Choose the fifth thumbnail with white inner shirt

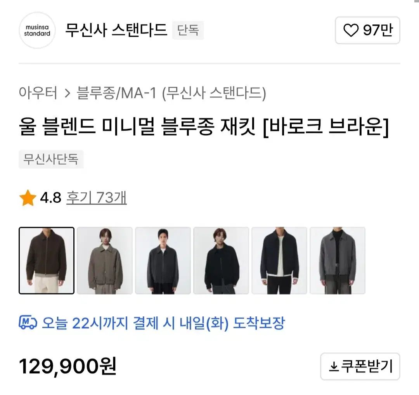(279, 260)
